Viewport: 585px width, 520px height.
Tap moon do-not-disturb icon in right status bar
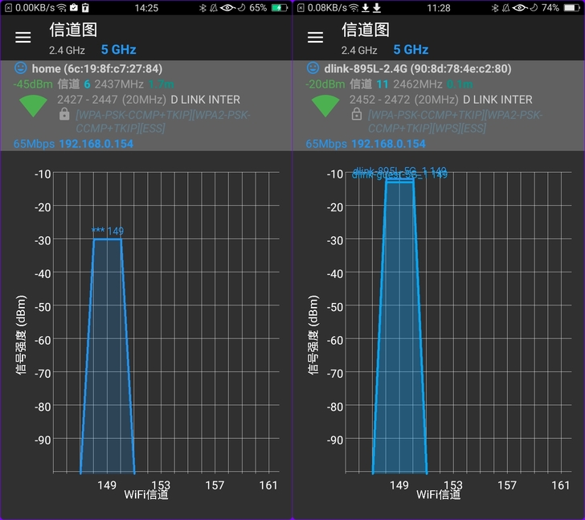(x=534, y=8)
